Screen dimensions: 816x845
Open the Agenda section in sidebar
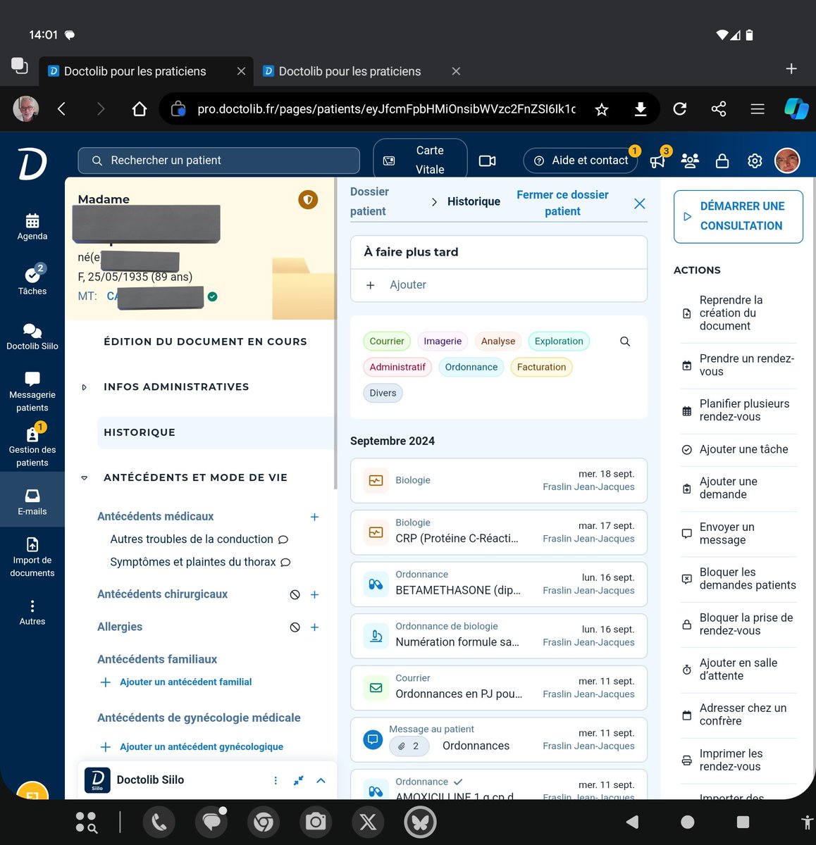tap(32, 227)
